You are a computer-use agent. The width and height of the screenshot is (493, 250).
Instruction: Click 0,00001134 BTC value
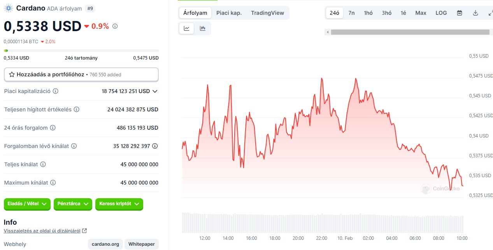click(21, 41)
